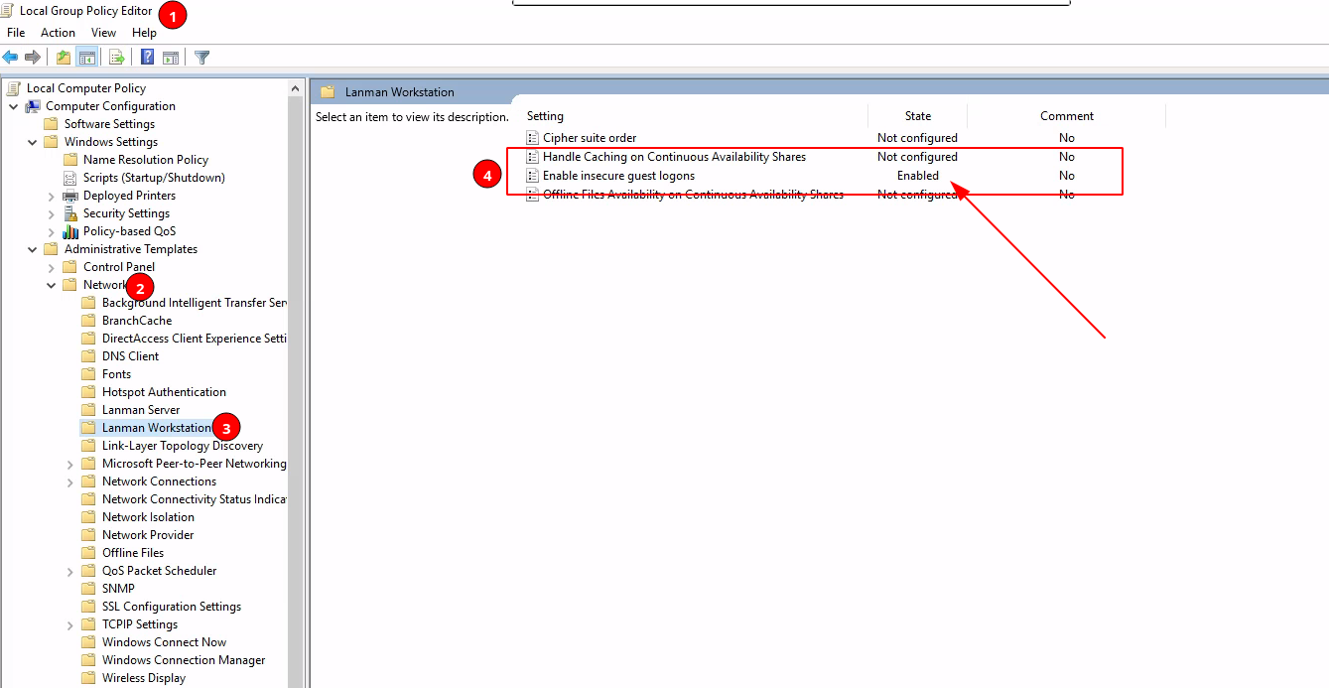The image size is (1329, 688).
Task: Select Windows Connection Manager in the tree
Action: (184, 660)
